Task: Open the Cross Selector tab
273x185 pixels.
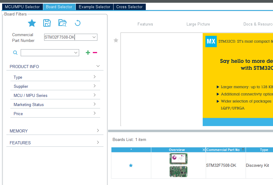Action: pyautogui.click(x=130, y=7)
